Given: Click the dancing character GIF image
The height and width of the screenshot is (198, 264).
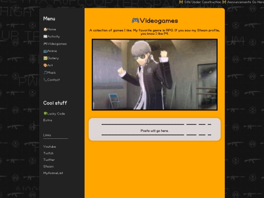Looking at the screenshot, I should tap(154, 75).
